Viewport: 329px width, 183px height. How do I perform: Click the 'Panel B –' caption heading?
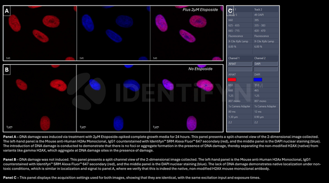[11, 160]
